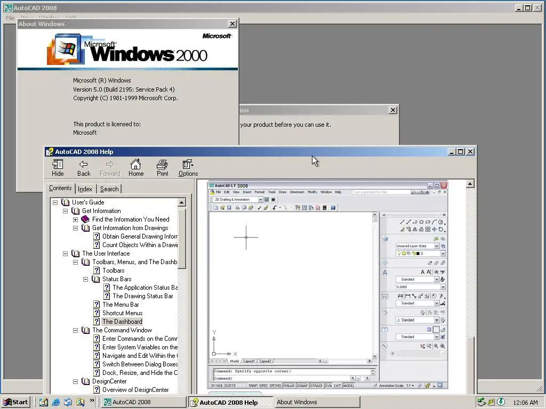This screenshot has width=546, height=409.
Task: Maximize the AutoCAD 2008 Help window
Action: click(x=460, y=152)
